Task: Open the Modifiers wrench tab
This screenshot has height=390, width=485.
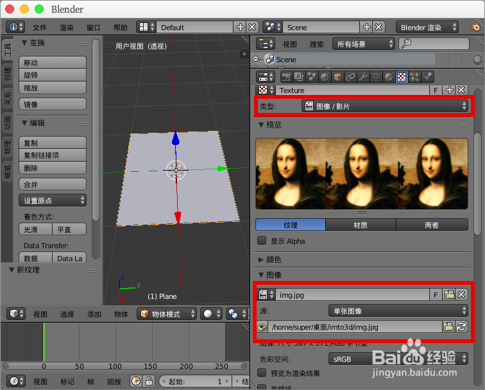Action: pyautogui.click(x=363, y=77)
